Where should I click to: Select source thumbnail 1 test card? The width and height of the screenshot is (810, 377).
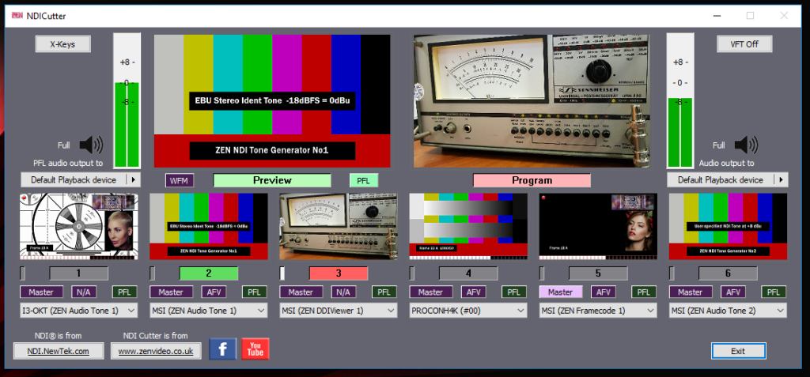pos(79,226)
